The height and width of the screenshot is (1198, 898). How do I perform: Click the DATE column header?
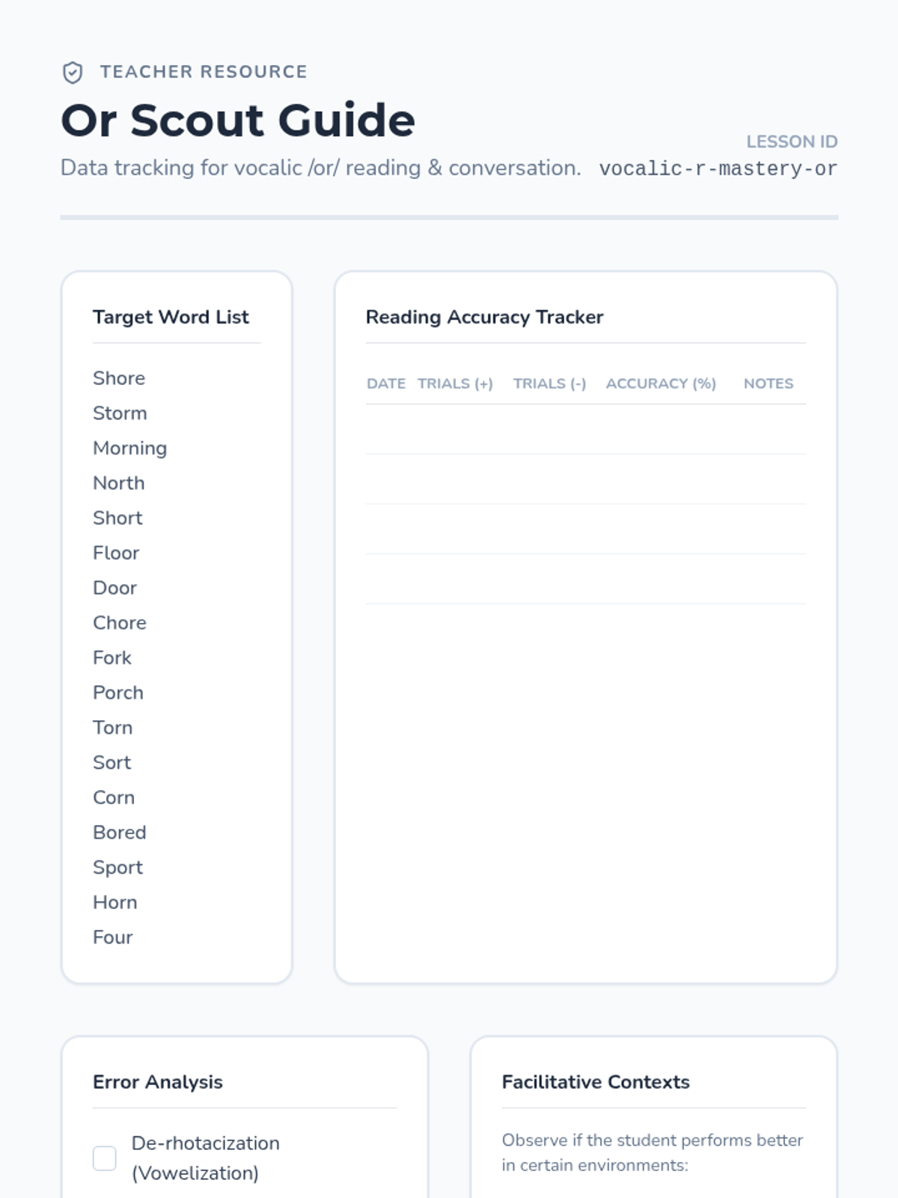click(385, 383)
